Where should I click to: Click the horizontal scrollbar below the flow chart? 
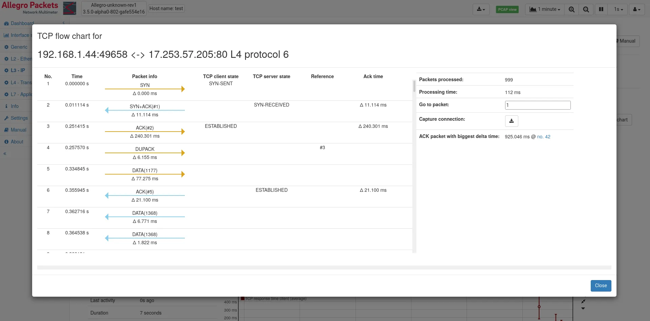tap(324, 268)
